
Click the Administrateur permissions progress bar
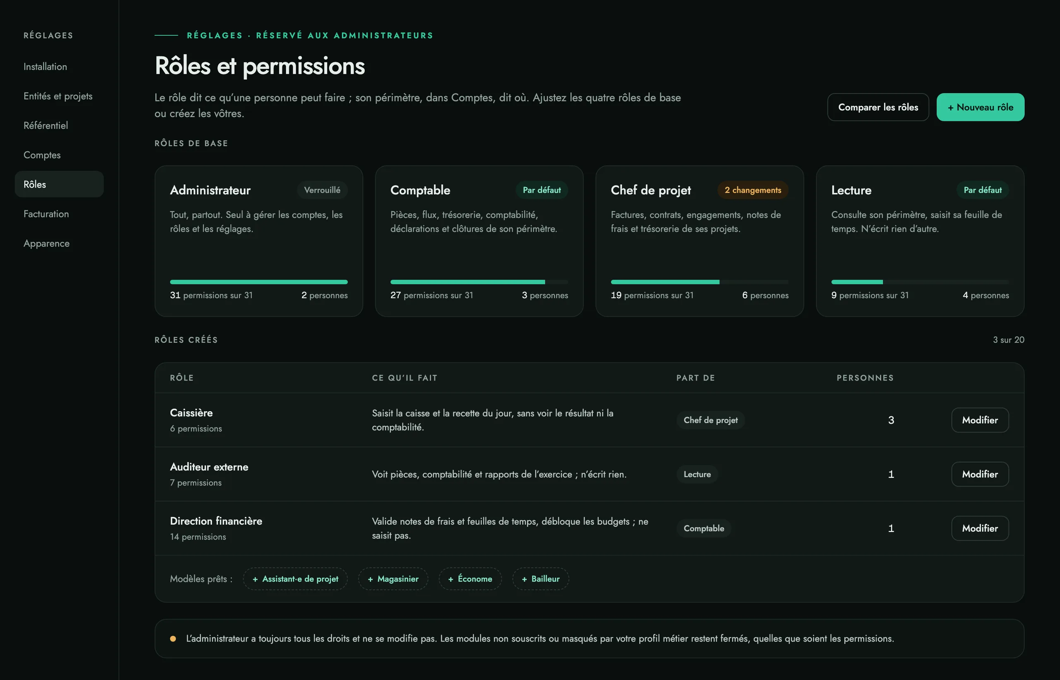tap(259, 282)
